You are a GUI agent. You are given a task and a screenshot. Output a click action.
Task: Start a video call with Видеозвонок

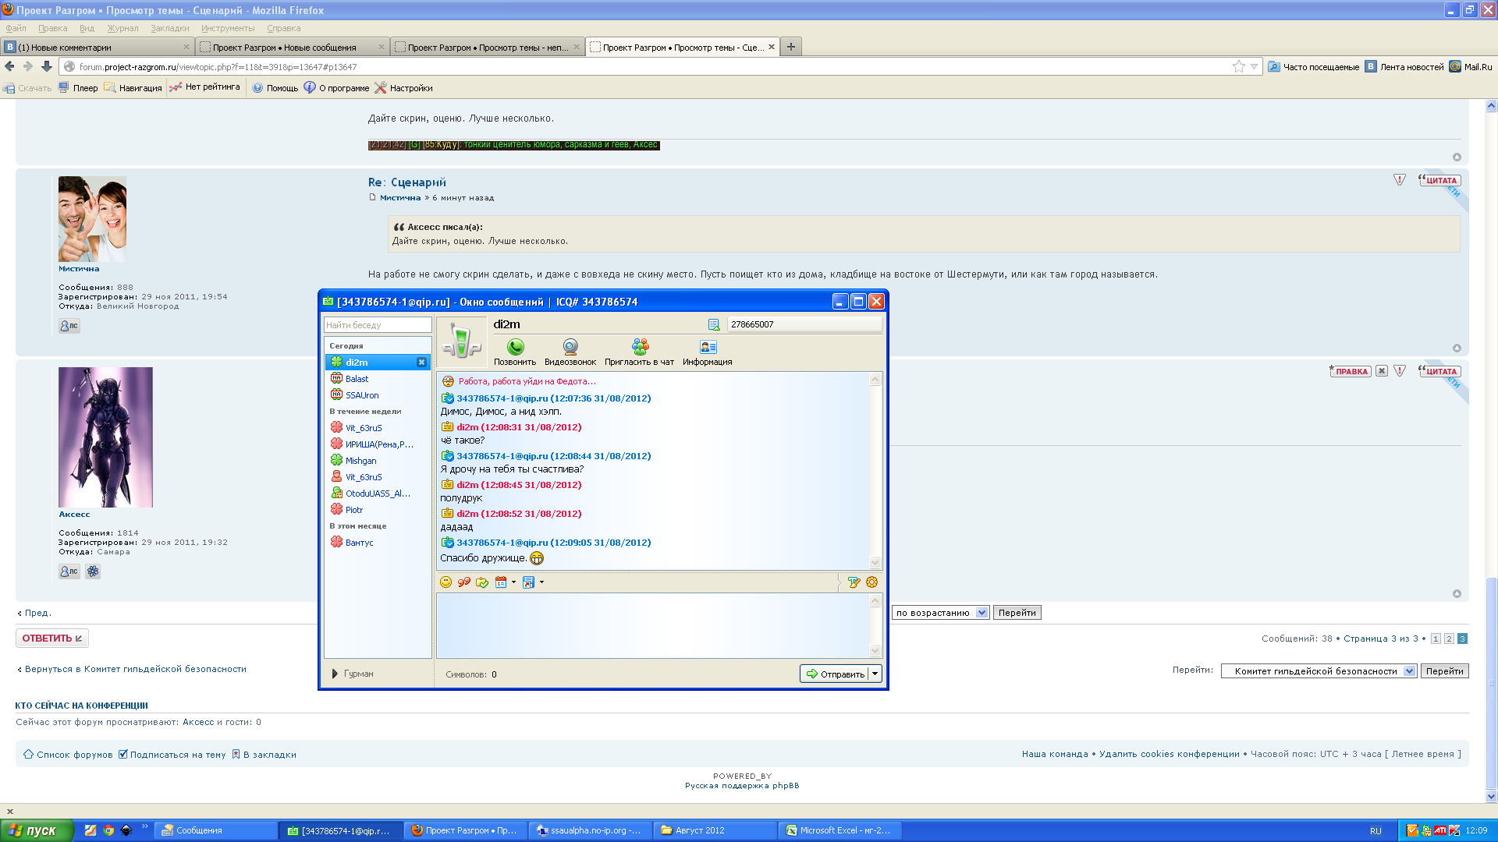570,348
